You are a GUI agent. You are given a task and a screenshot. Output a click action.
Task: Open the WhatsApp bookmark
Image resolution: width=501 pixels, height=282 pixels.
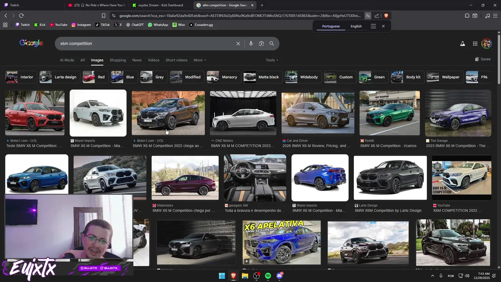pyautogui.click(x=158, y=25)
